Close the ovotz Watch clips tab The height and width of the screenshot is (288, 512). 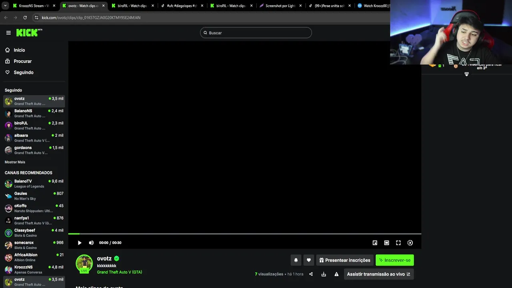pyautogui.click(x=103, y=6)
